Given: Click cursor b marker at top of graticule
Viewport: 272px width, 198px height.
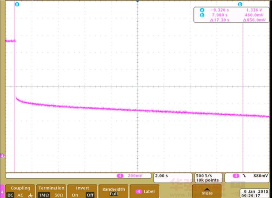Looking at the screenshot, I should (240, 4).
